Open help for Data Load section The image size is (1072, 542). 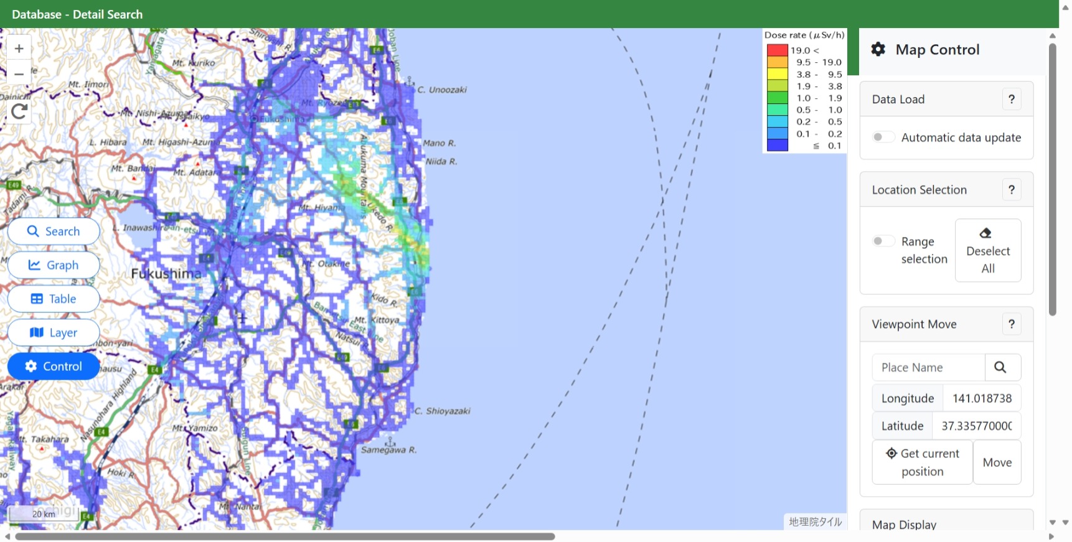(1012, 99)
